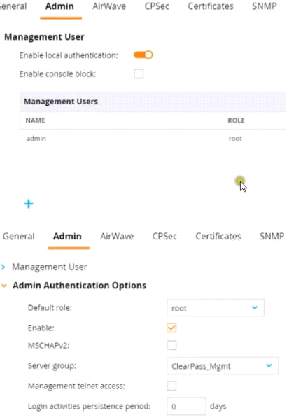289x420 pixels.
Task: Sort management users by NAME column
Action: [35, 120]
